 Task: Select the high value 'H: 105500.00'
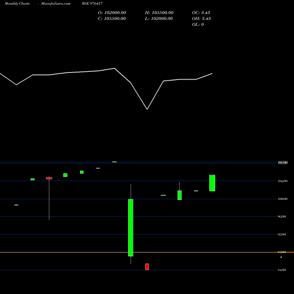(x=159, y=13)
